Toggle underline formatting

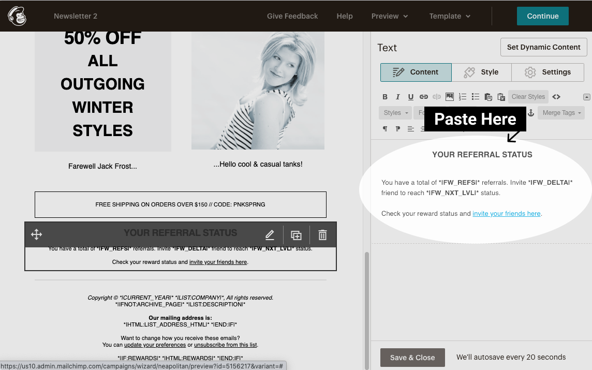coord(410,97)
